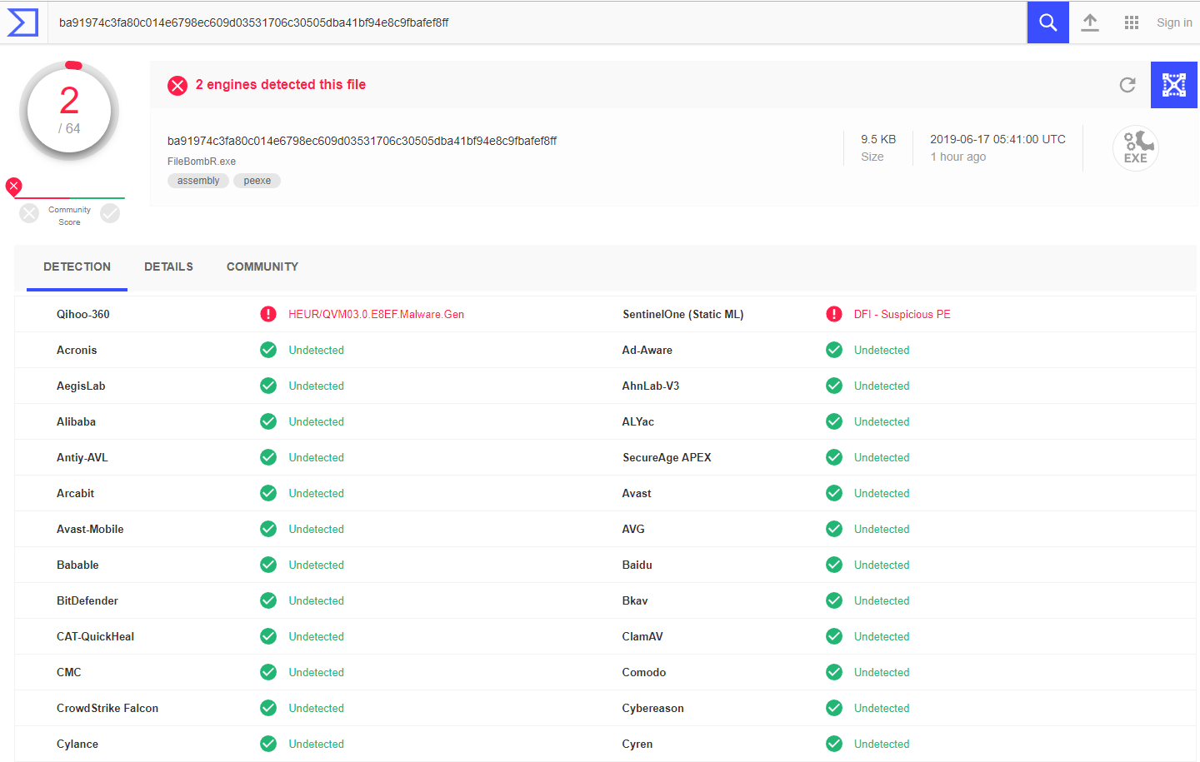1200x762 pixels.
Task: Open the DETAILS tab
Action: tap(168, 266)
